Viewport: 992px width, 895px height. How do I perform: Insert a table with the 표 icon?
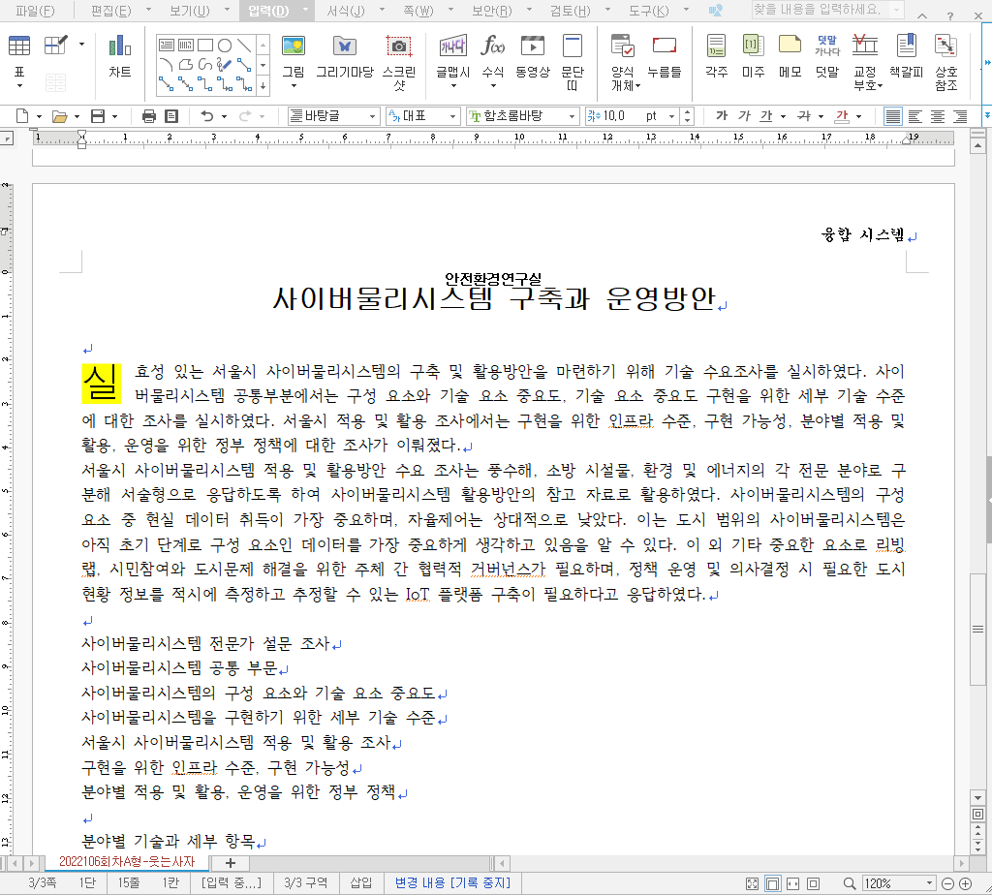pos(19,46)
